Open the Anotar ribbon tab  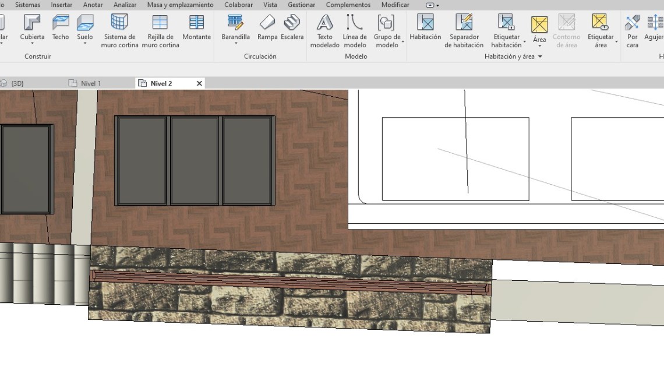tap(93, 5)
